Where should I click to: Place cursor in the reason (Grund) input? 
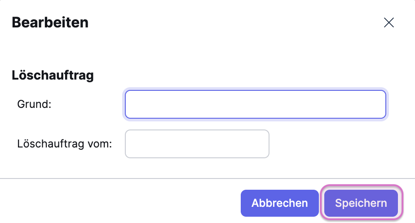click(255, 104)
